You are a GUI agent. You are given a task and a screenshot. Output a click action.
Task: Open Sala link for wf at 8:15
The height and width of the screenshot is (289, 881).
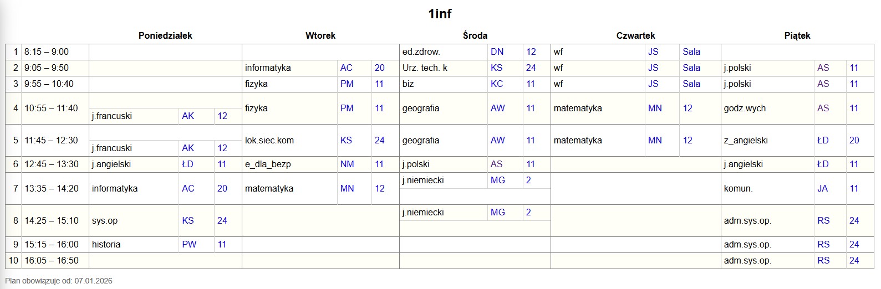691,51
